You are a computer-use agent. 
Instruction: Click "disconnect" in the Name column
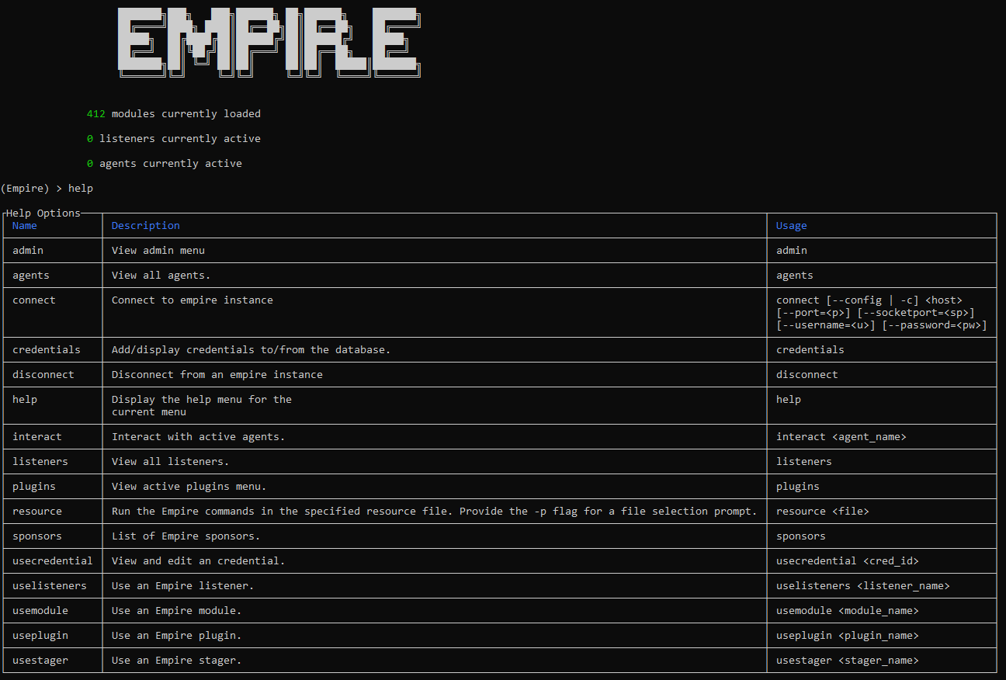click(43, 375)
